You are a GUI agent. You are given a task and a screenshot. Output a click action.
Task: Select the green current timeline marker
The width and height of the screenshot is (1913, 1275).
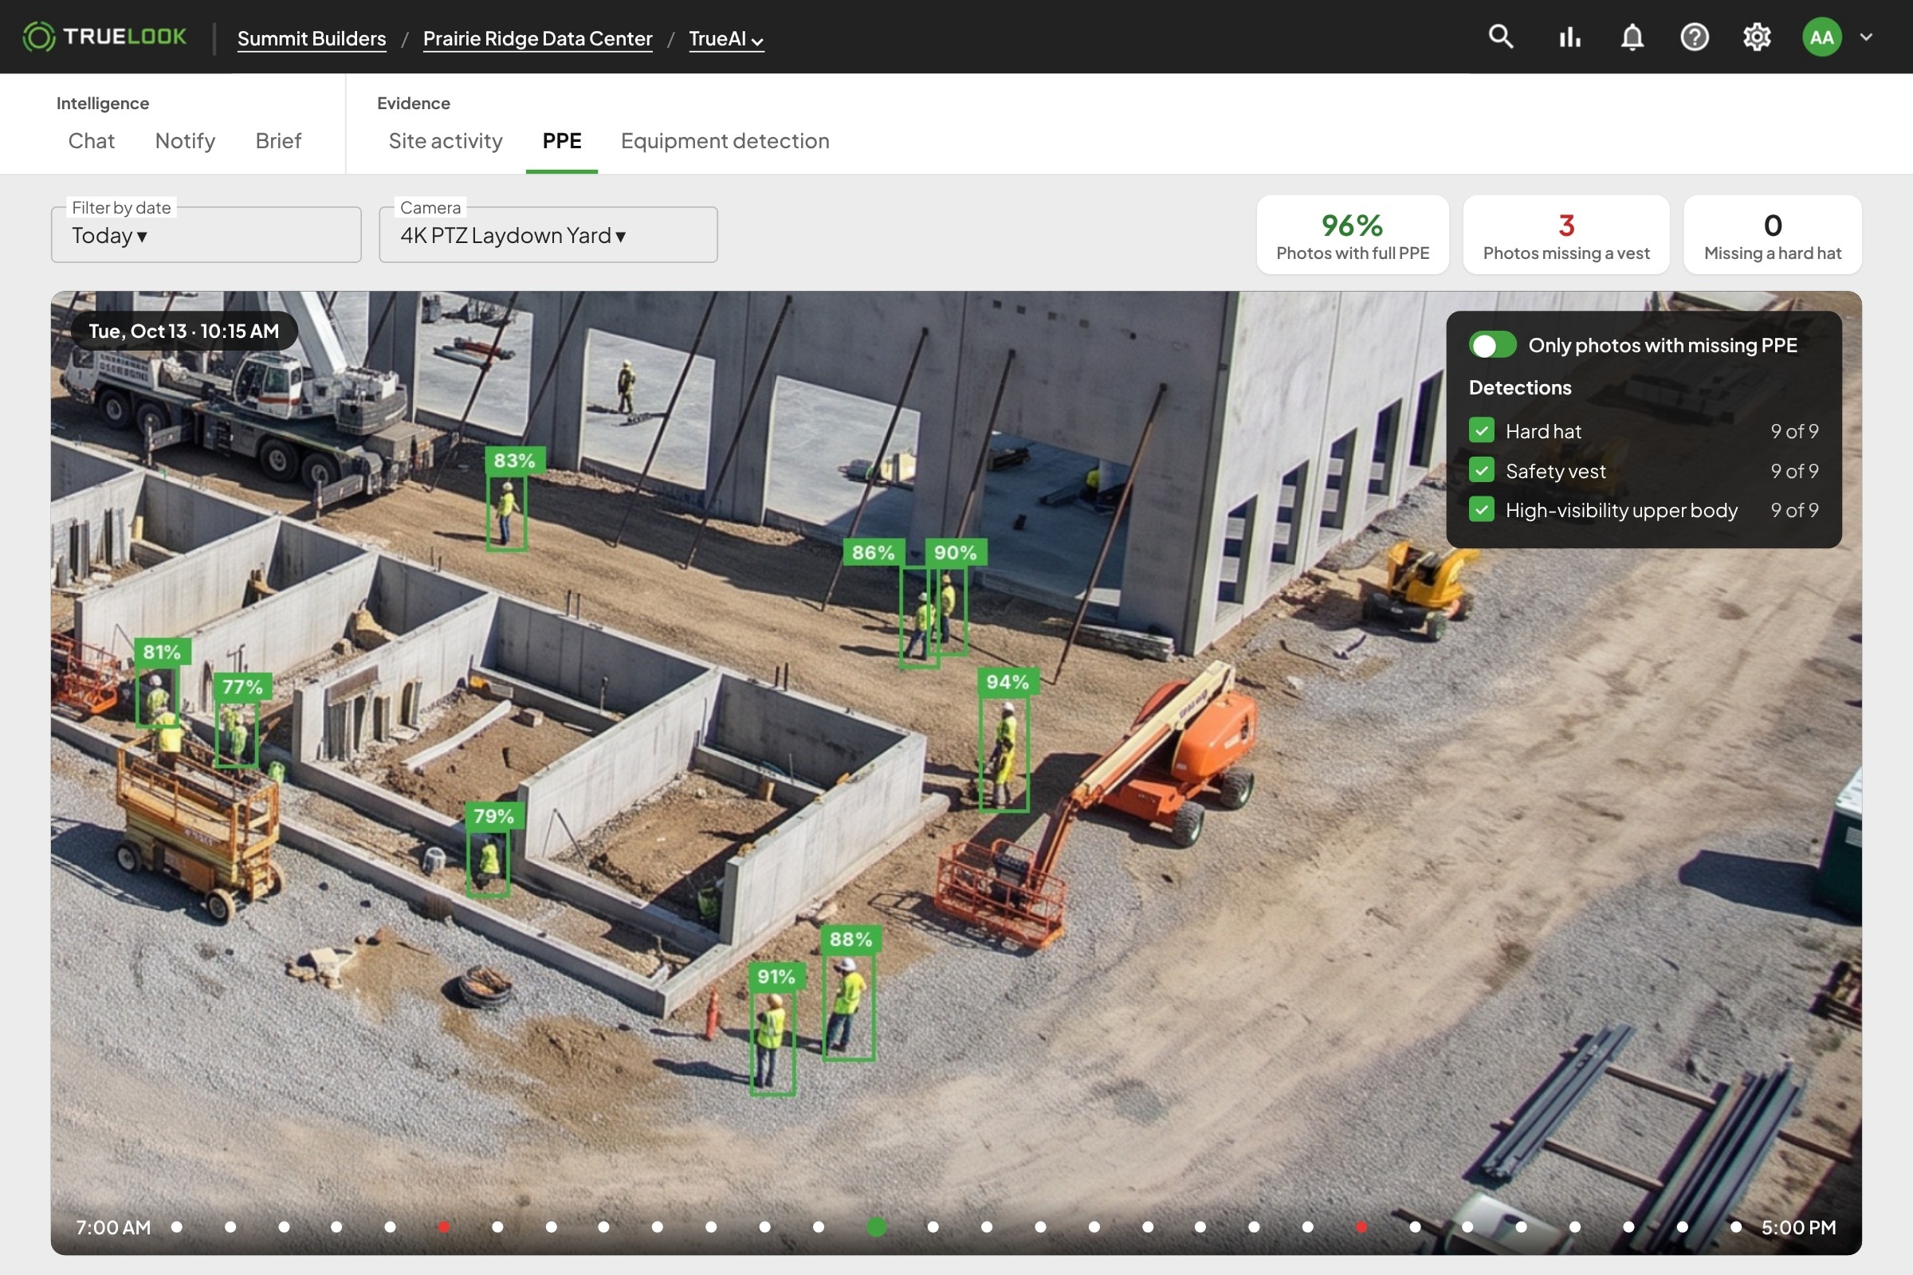pos(876,1226)
